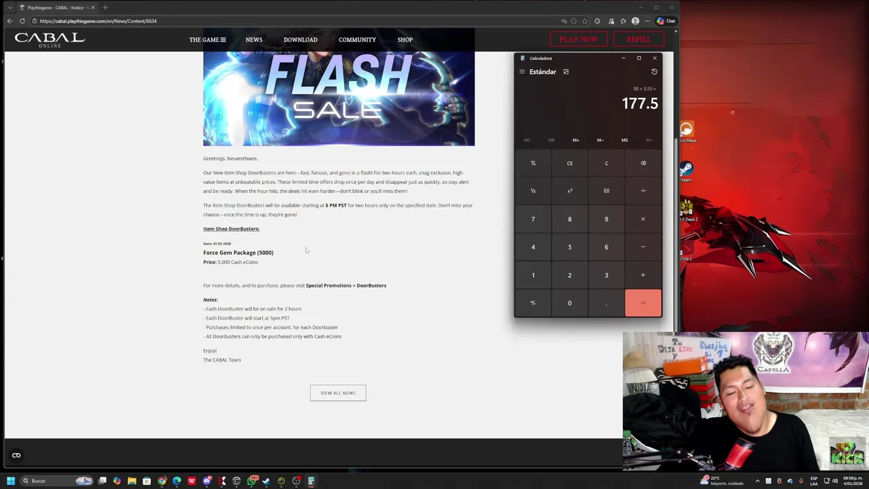Select the Playthisgame CABAL Notice tab
This screenshot has width=869, height=489.
pos(57,7)
